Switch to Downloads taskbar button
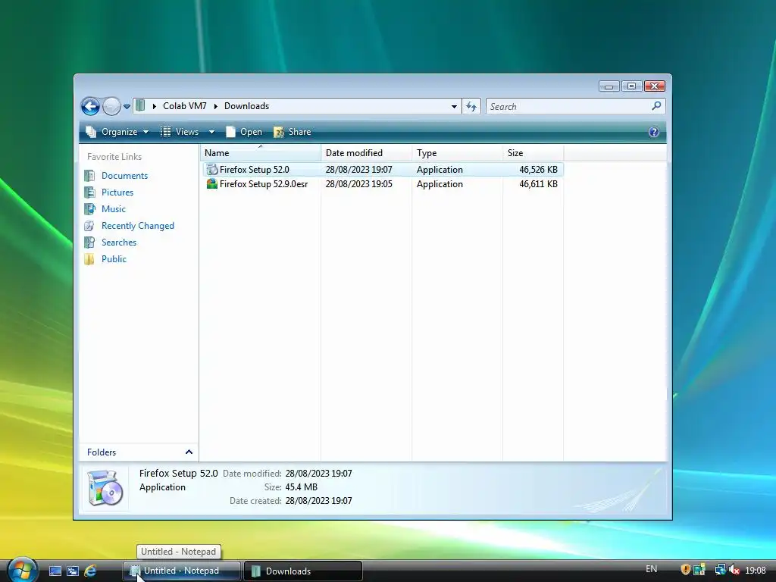 click(x=303, y=571)
